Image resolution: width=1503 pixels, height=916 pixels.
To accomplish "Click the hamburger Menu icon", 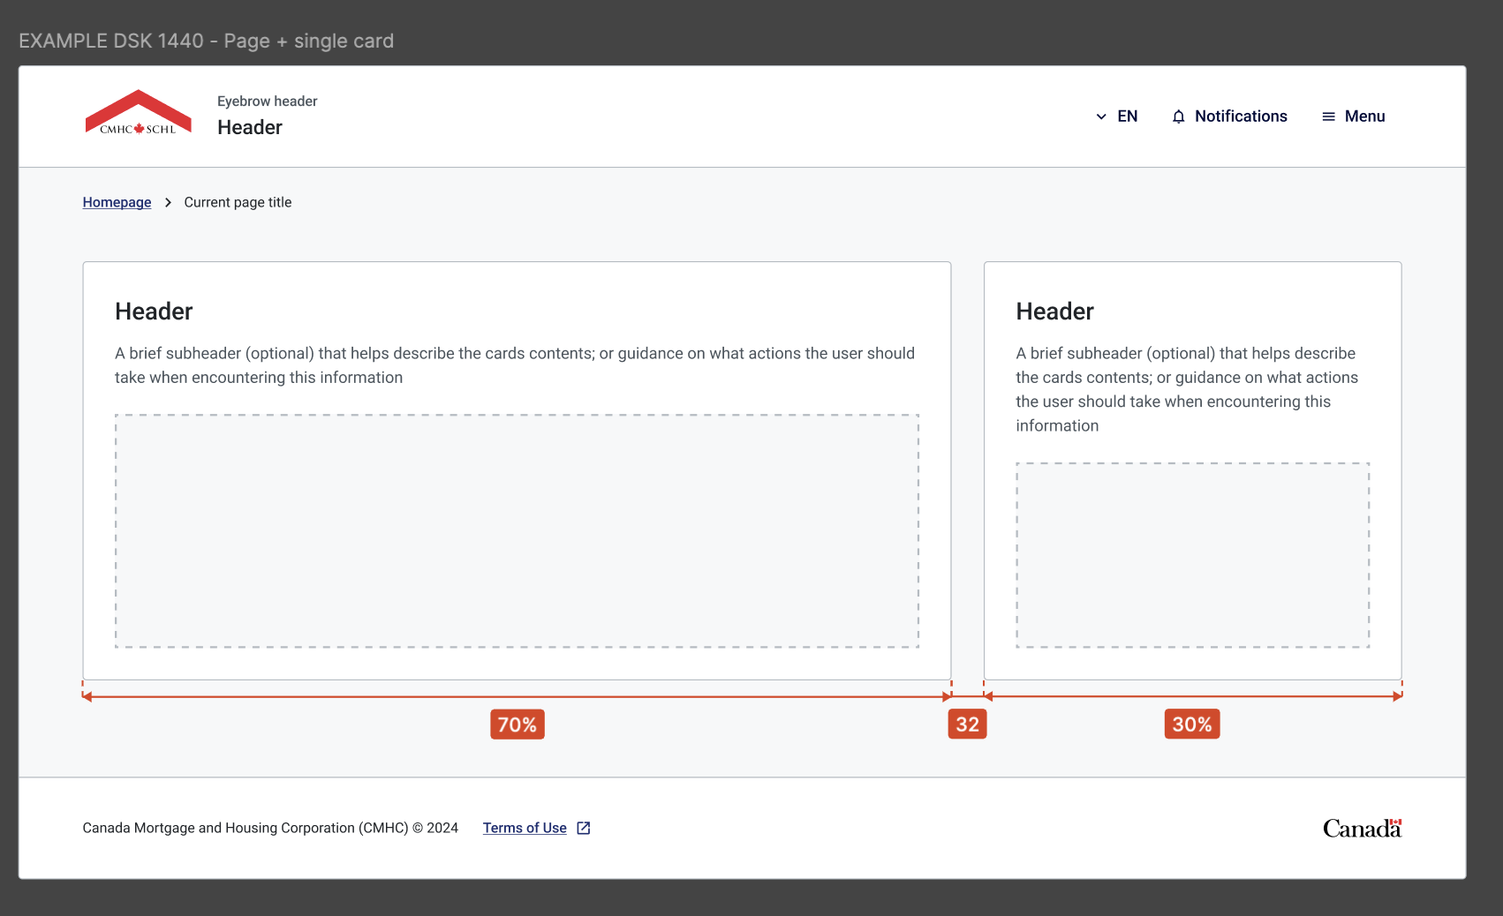I will point(1328,116).
